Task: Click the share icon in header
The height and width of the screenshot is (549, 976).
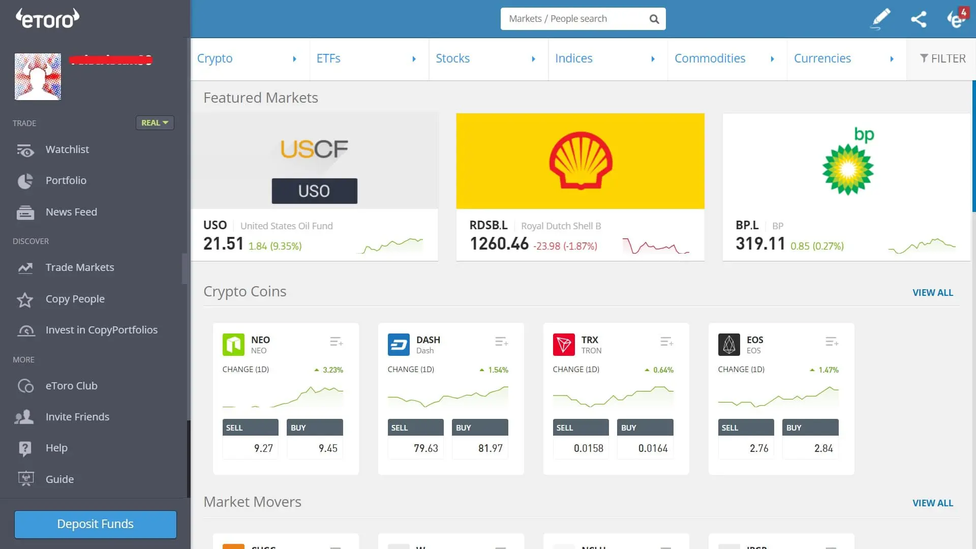Action: (919, 19)
